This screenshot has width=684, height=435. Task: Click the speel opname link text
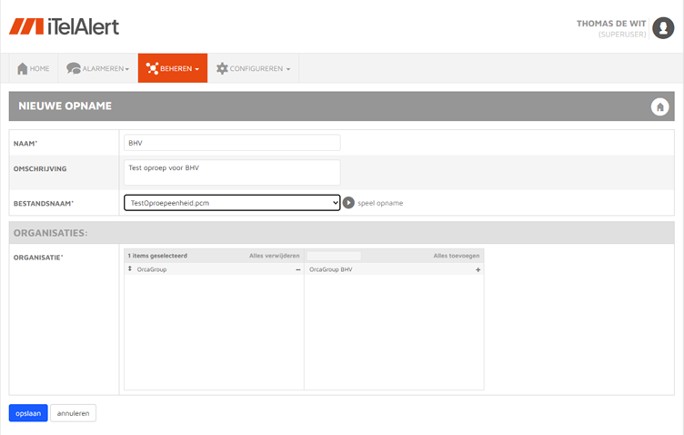tap(380, 203)
